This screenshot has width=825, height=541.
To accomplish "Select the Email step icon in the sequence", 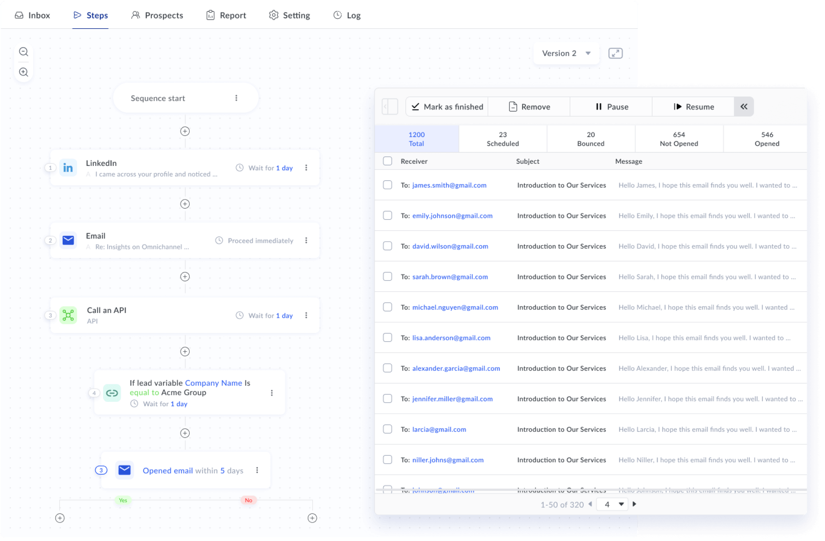I will tap(68, 240).
